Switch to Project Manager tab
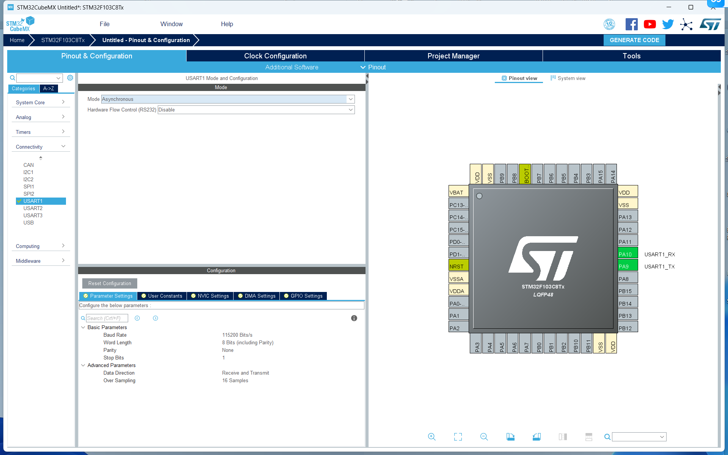This screenshot has height=455, width=728. pos(453,56)
